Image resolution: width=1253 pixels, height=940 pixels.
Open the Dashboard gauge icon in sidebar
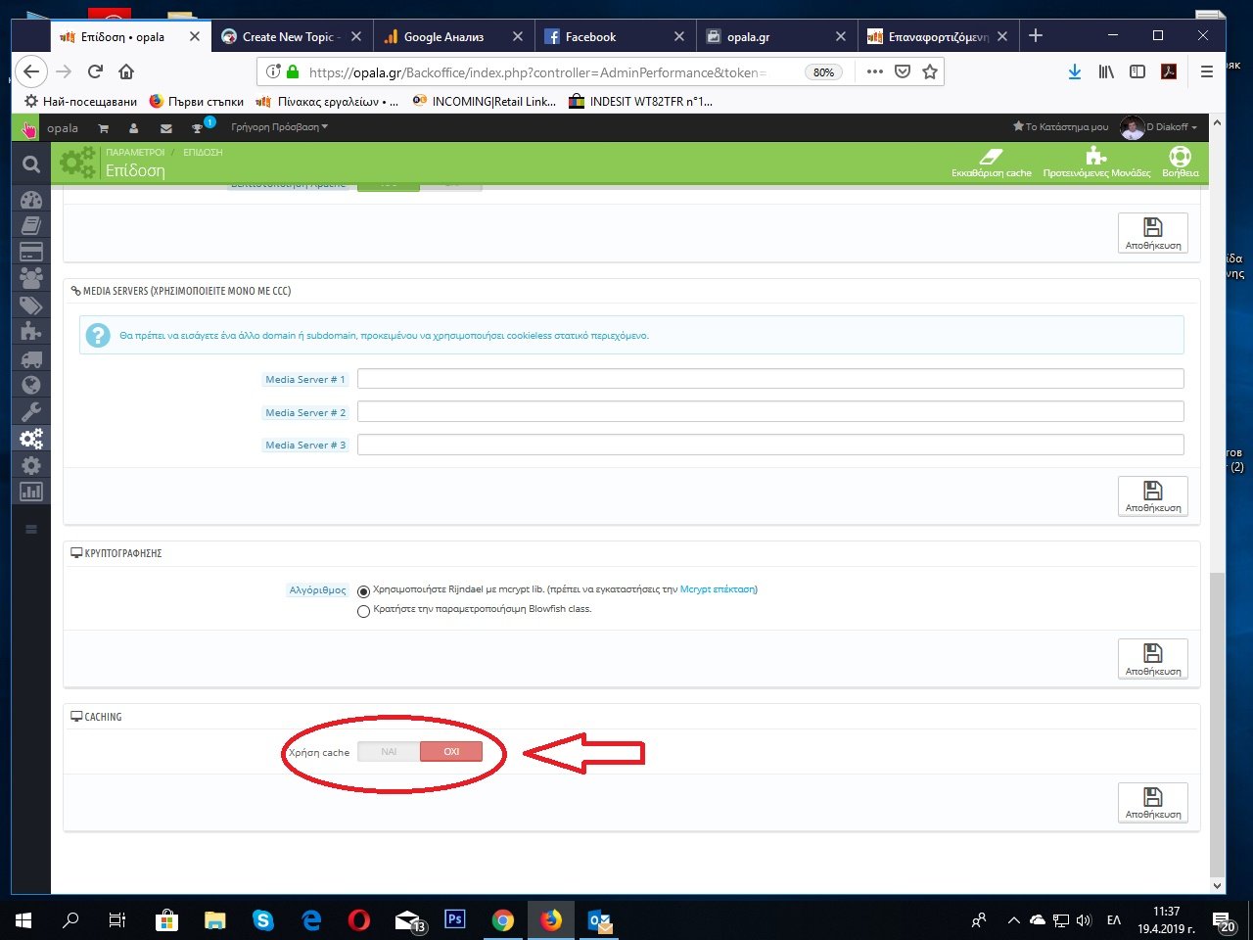click(31, 200)
